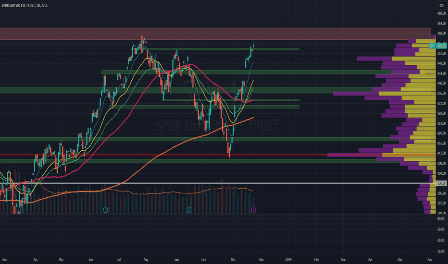Click the 444.00 price axis label

pyautogui.click(x=441, y=73)
